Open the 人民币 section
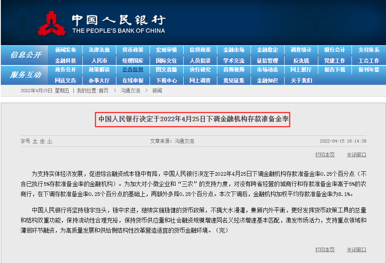The height and width of the screenshot is (263, 386). 99,61
